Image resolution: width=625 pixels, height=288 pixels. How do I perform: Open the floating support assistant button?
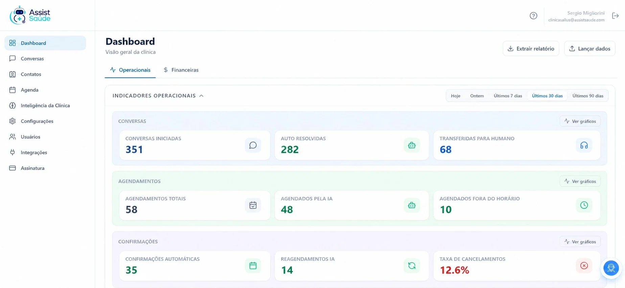tap(611, 268)
